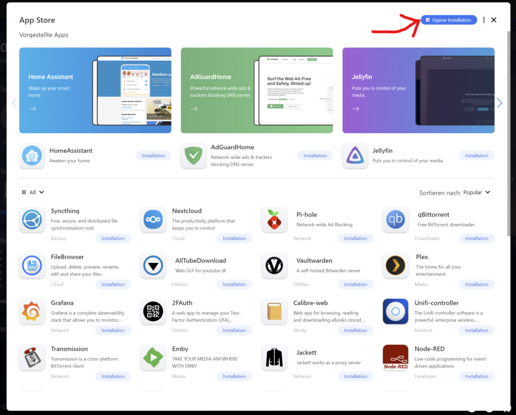The width and height of the screenshot is (516, 415).
Task: Click the Grafana app title
Action: pyautogui.click(x=62, y=303)
